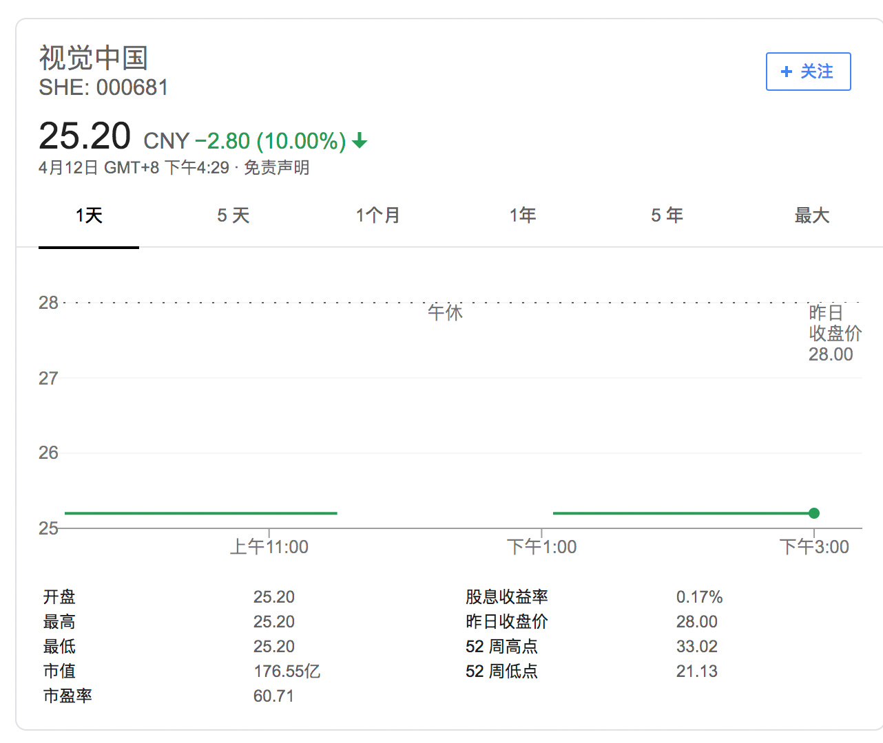Click the change value −2.80 (10.00%)
883x743 pixels.
click(271, 141)
